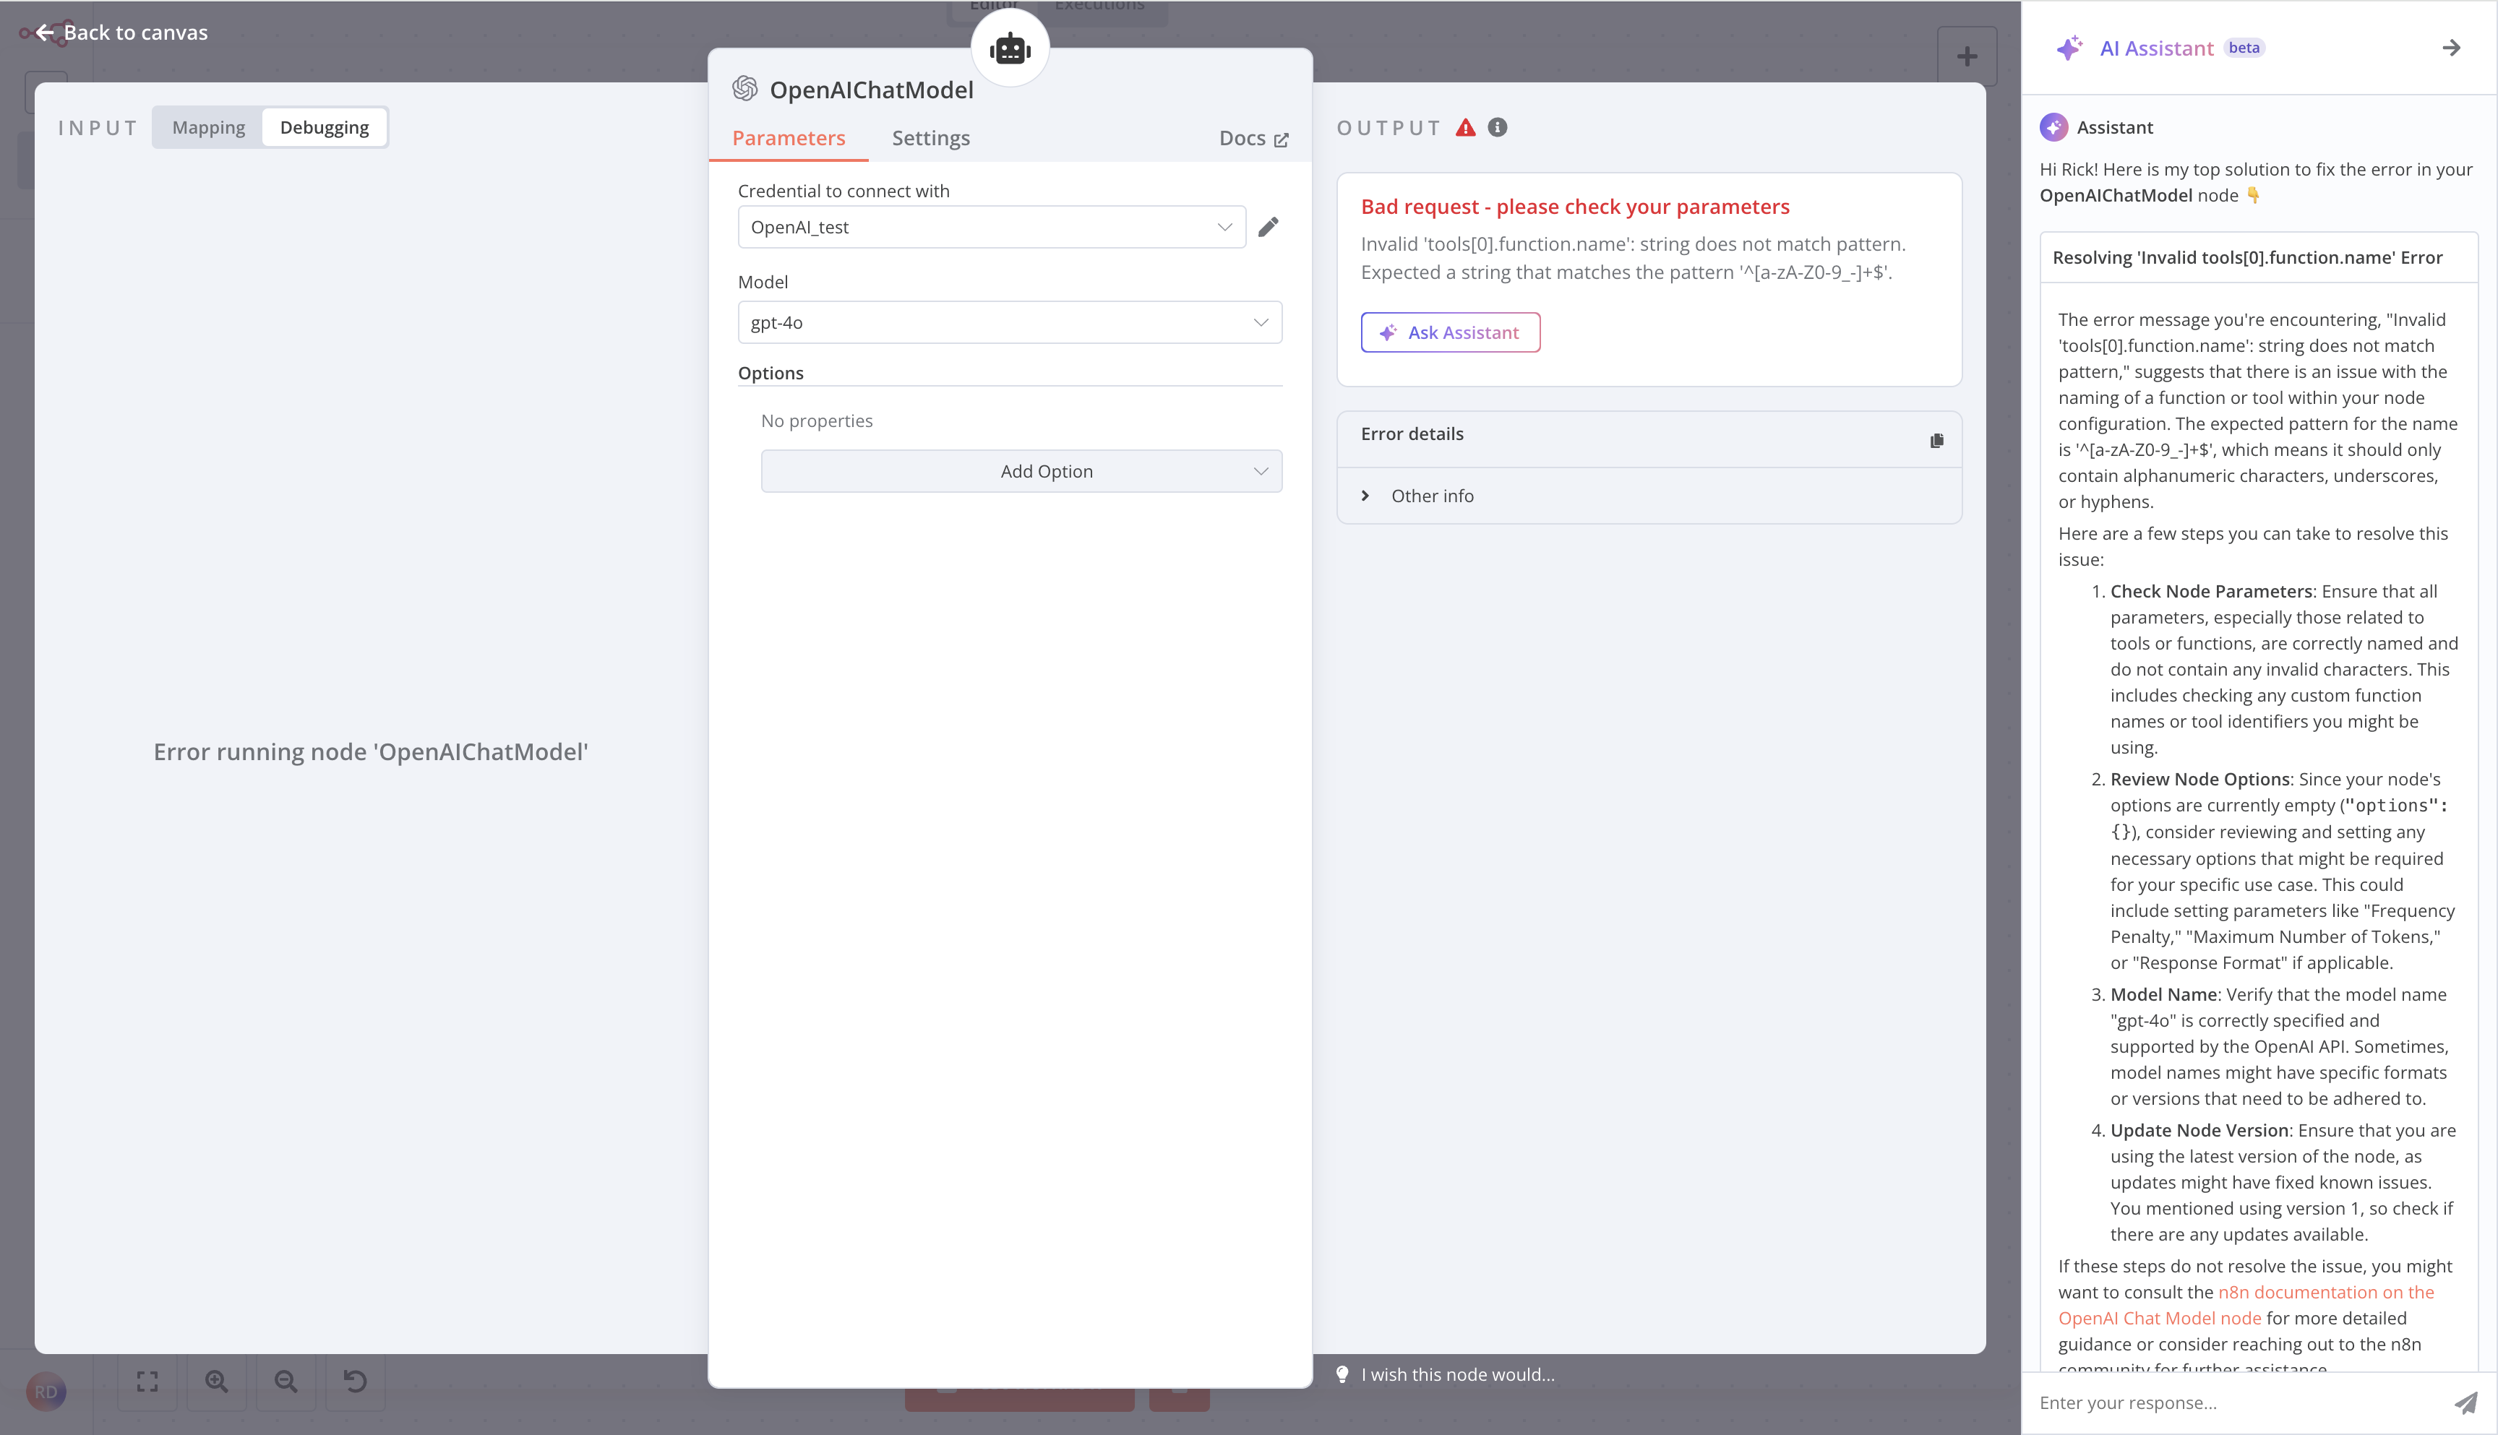Send response with paper plane icon
This screenshot has height=1435, width=2498.
(x=2465, y=1402)
